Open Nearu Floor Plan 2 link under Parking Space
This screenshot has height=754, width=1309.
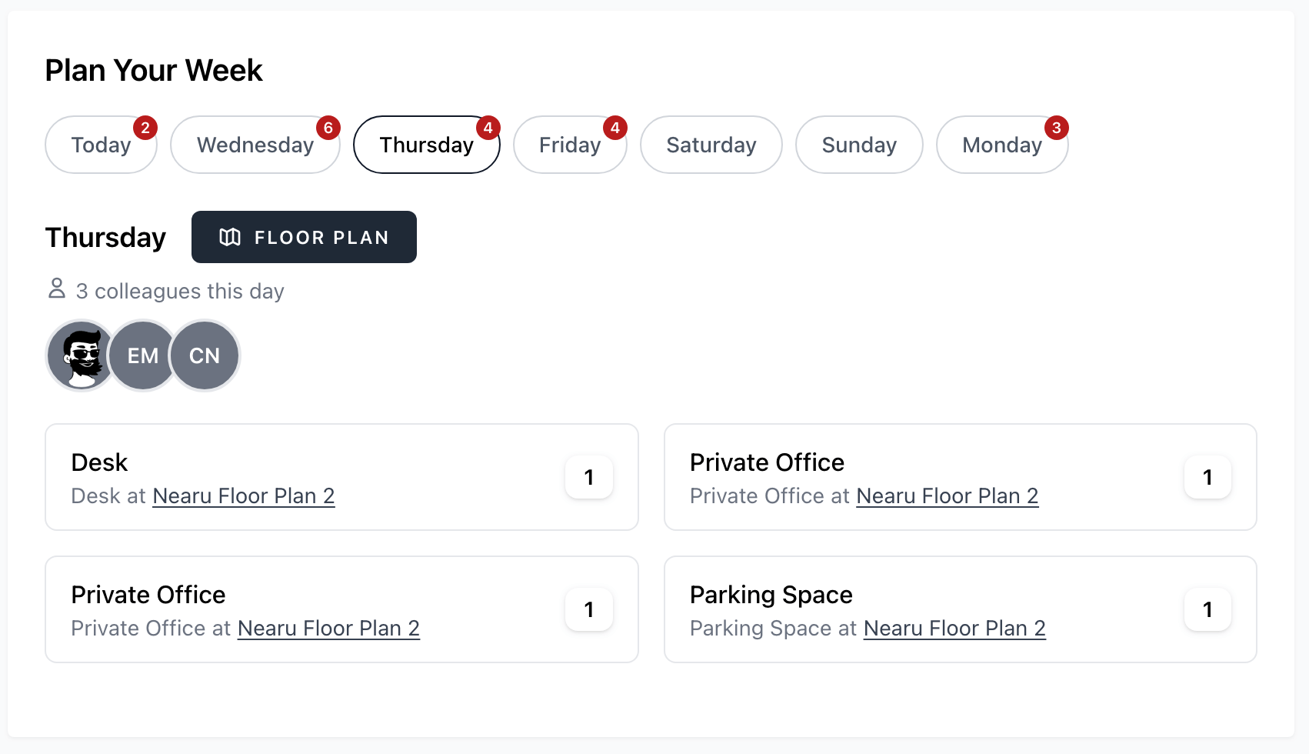[x=954, y=629]
